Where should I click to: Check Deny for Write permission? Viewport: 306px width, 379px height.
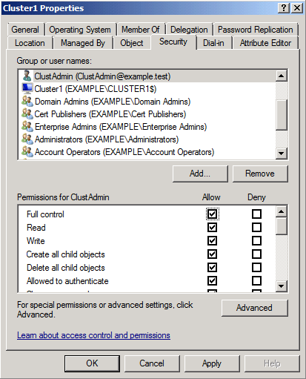coord(256,241)
